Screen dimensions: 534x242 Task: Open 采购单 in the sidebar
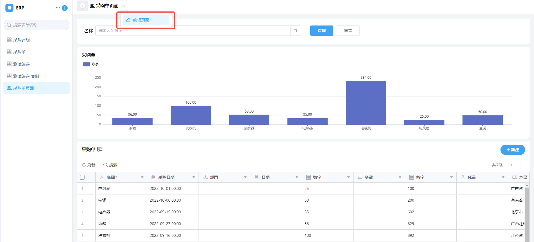point(36,52)
